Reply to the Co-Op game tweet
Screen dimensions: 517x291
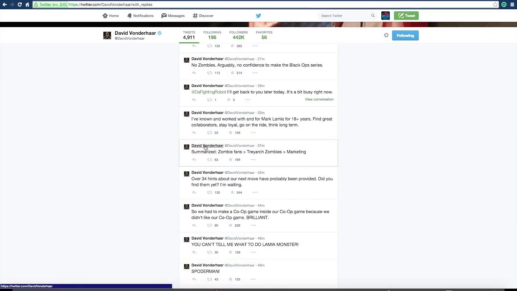click(x=194, y=226)
